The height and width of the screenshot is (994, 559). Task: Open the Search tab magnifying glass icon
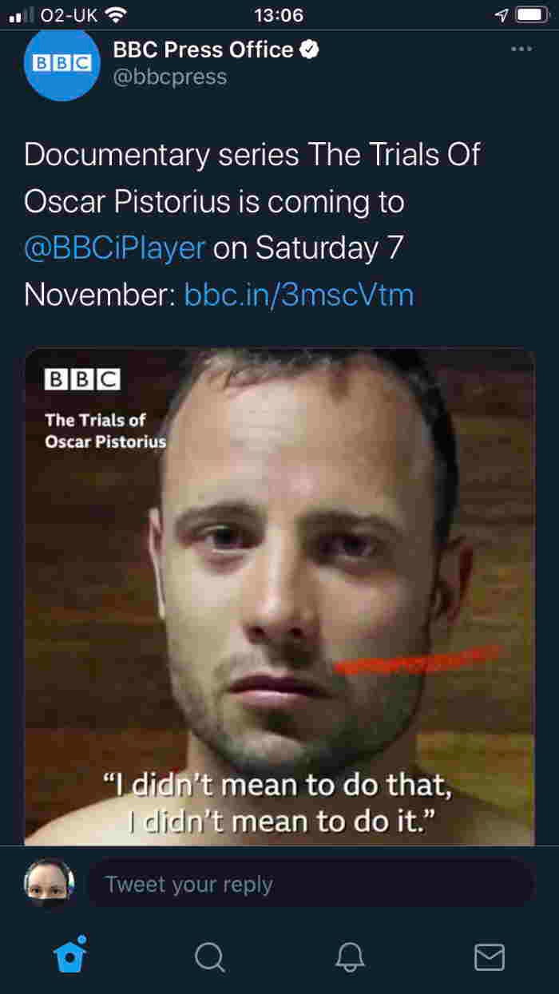click(210, 956)
